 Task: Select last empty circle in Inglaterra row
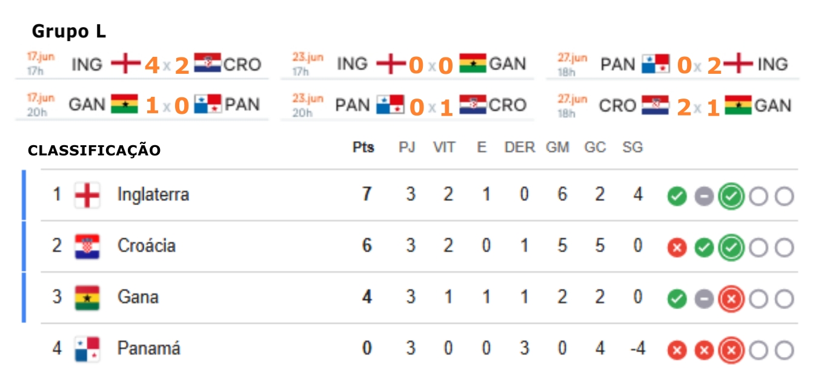click(784, 197)
